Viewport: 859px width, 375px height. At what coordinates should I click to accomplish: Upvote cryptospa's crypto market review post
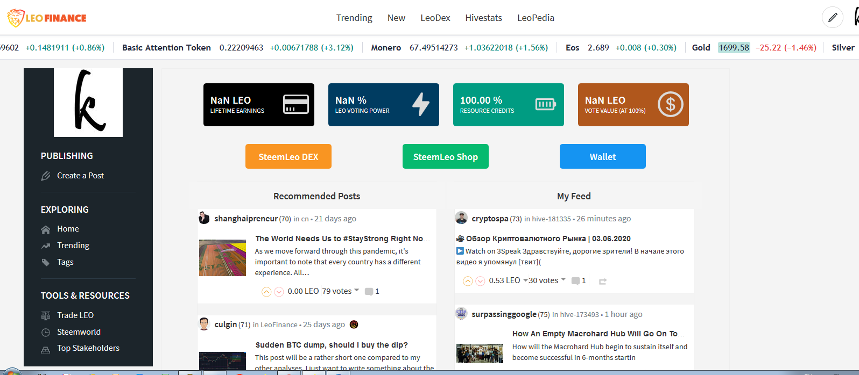[468, 281]
